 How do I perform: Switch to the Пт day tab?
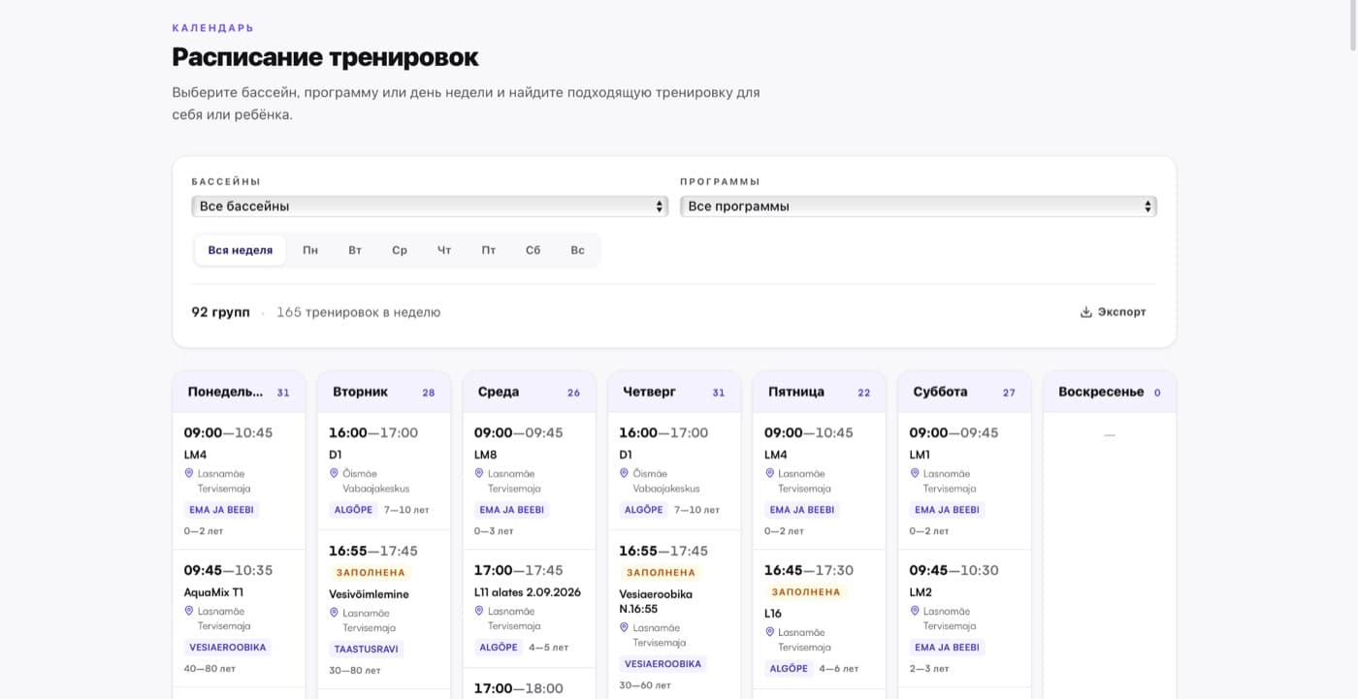tap(489, 250)
